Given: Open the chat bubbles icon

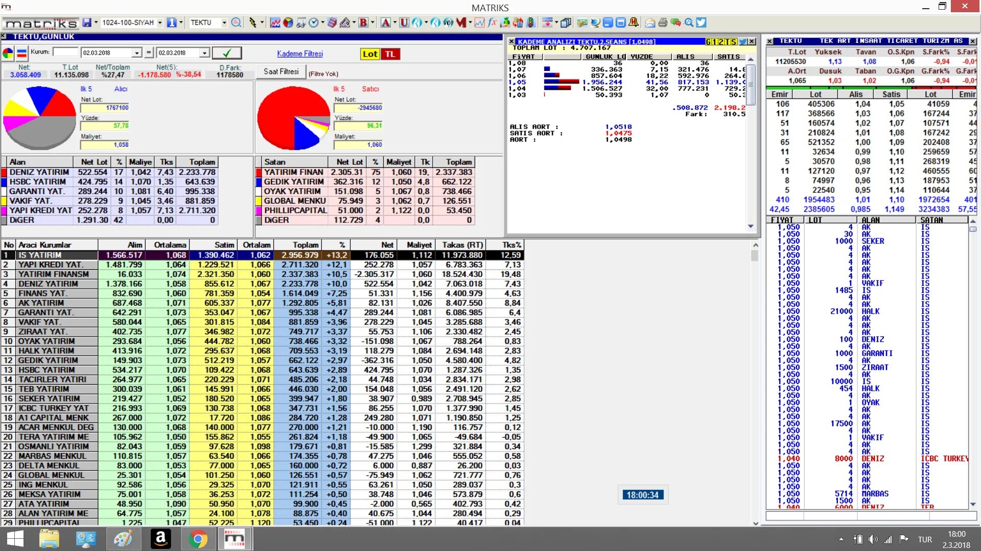Looking at the screenshot, I should [675, 22].
